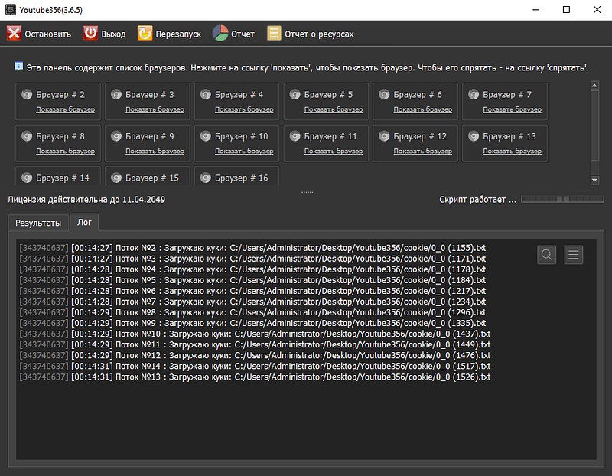This screenshot has width=612, height=476.
Task: Click the search magnifier icon in log
Action: pyautogui.click(x=547, y=255)
